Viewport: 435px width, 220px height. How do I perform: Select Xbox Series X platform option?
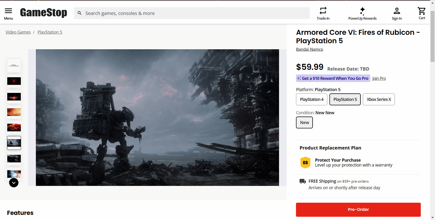(379, 99)
